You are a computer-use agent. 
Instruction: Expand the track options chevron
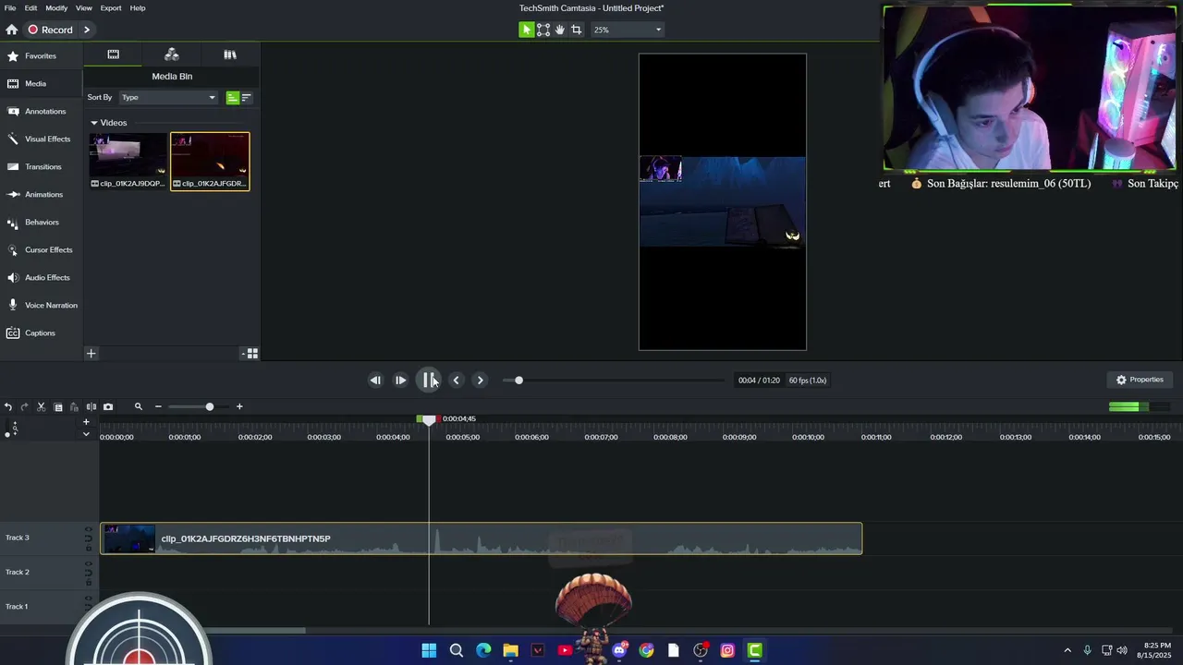click(86, 434)
